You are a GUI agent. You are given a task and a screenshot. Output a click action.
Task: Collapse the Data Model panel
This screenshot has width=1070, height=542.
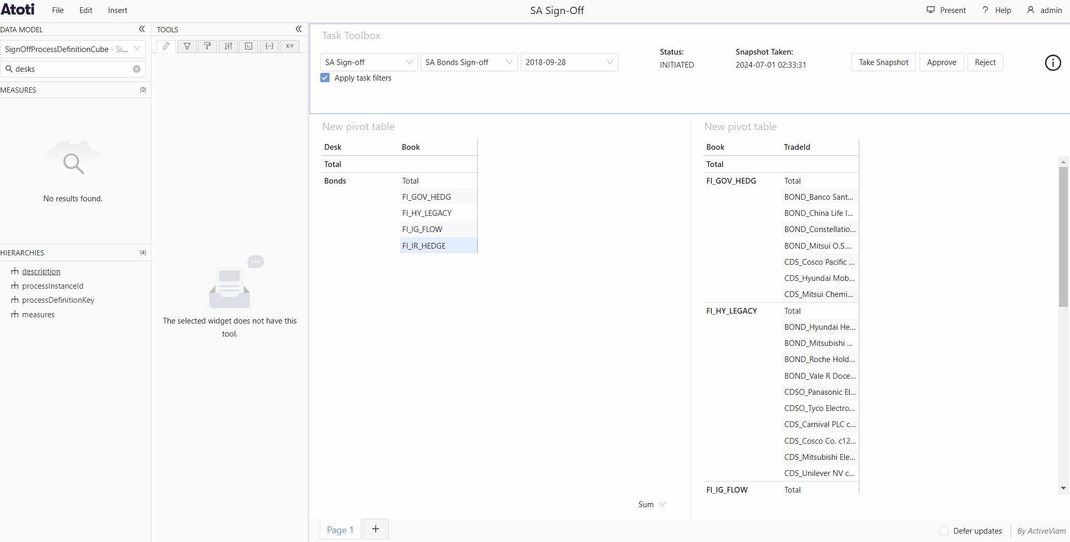[142, 29]
